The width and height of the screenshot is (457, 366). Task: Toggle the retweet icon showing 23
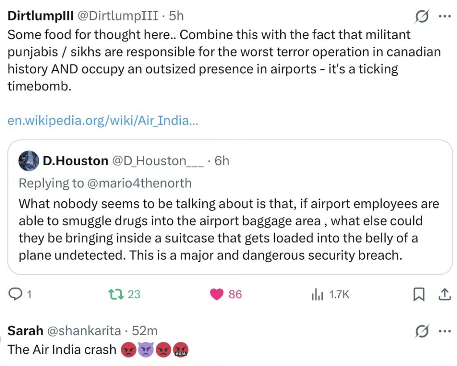[116, 294]
